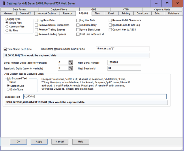Close the settings window
184x151 pixels.
coord(178,3)
